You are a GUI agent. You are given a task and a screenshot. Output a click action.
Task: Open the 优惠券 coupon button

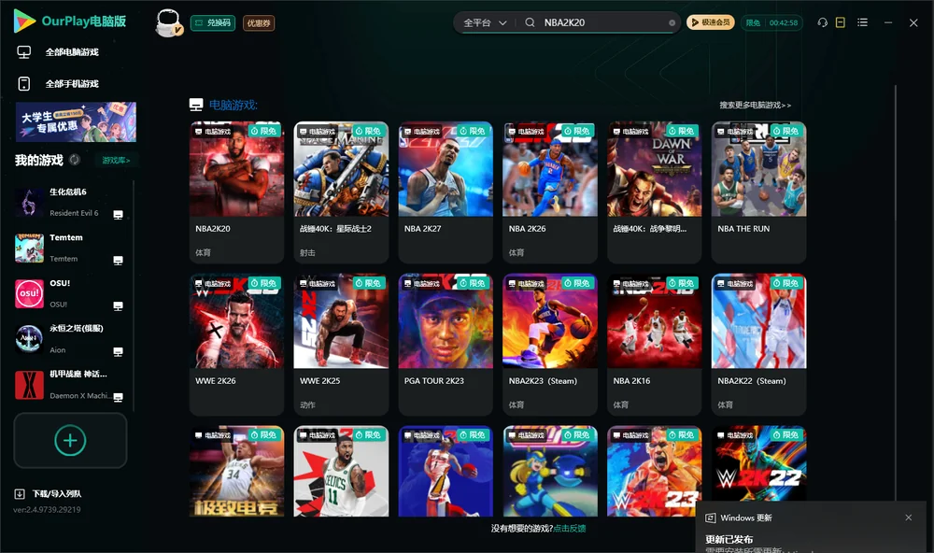[259, 23]
